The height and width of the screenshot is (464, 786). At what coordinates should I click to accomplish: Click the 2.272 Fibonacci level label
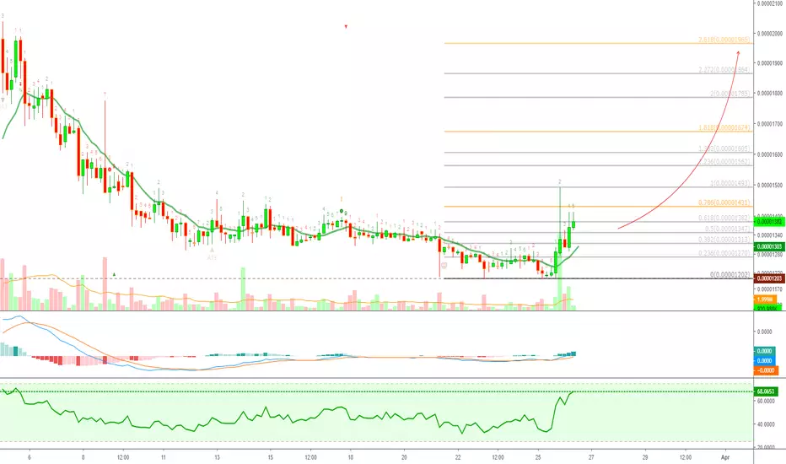click(x=724, y=70)
